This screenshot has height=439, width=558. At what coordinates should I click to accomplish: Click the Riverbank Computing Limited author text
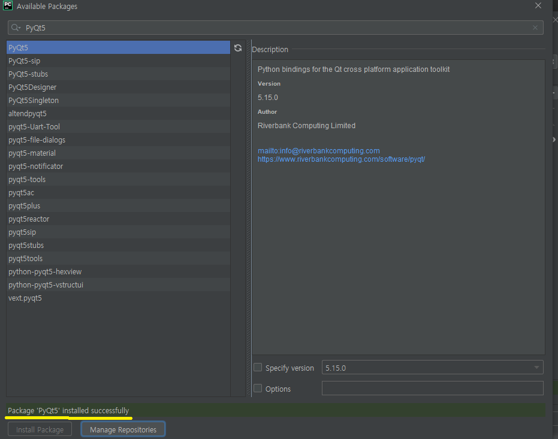tap(306, 126)
